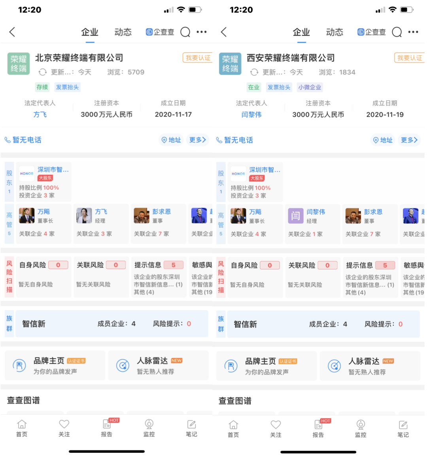Screen dimensions: 427x460
Task: Tap 我要认证 for 北京荣耀终端
Action: [198, 58]
